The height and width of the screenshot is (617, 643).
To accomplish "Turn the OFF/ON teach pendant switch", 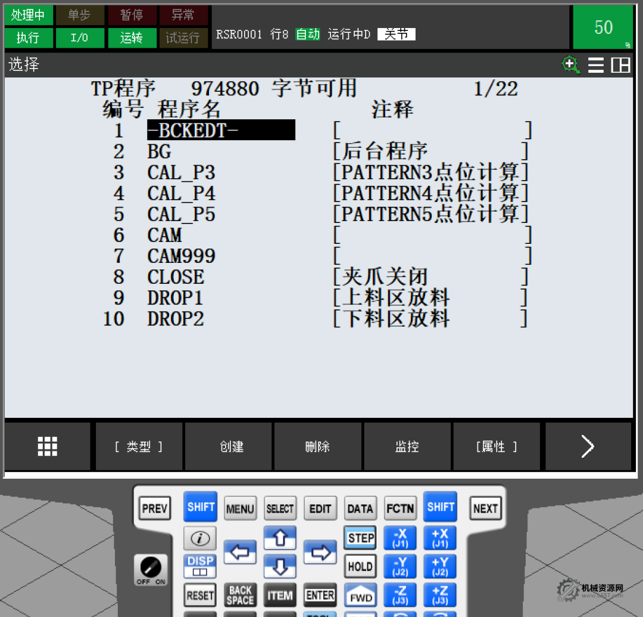I will (x=151, y=569).
